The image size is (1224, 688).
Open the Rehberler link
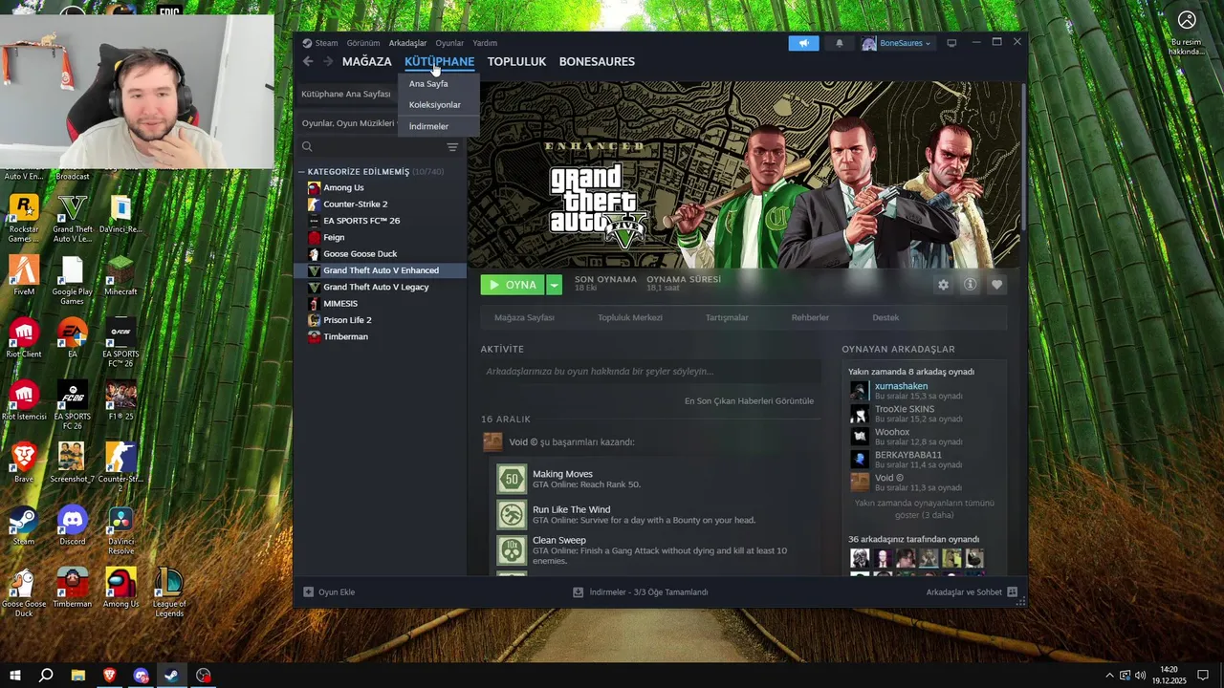pos(810,317)
